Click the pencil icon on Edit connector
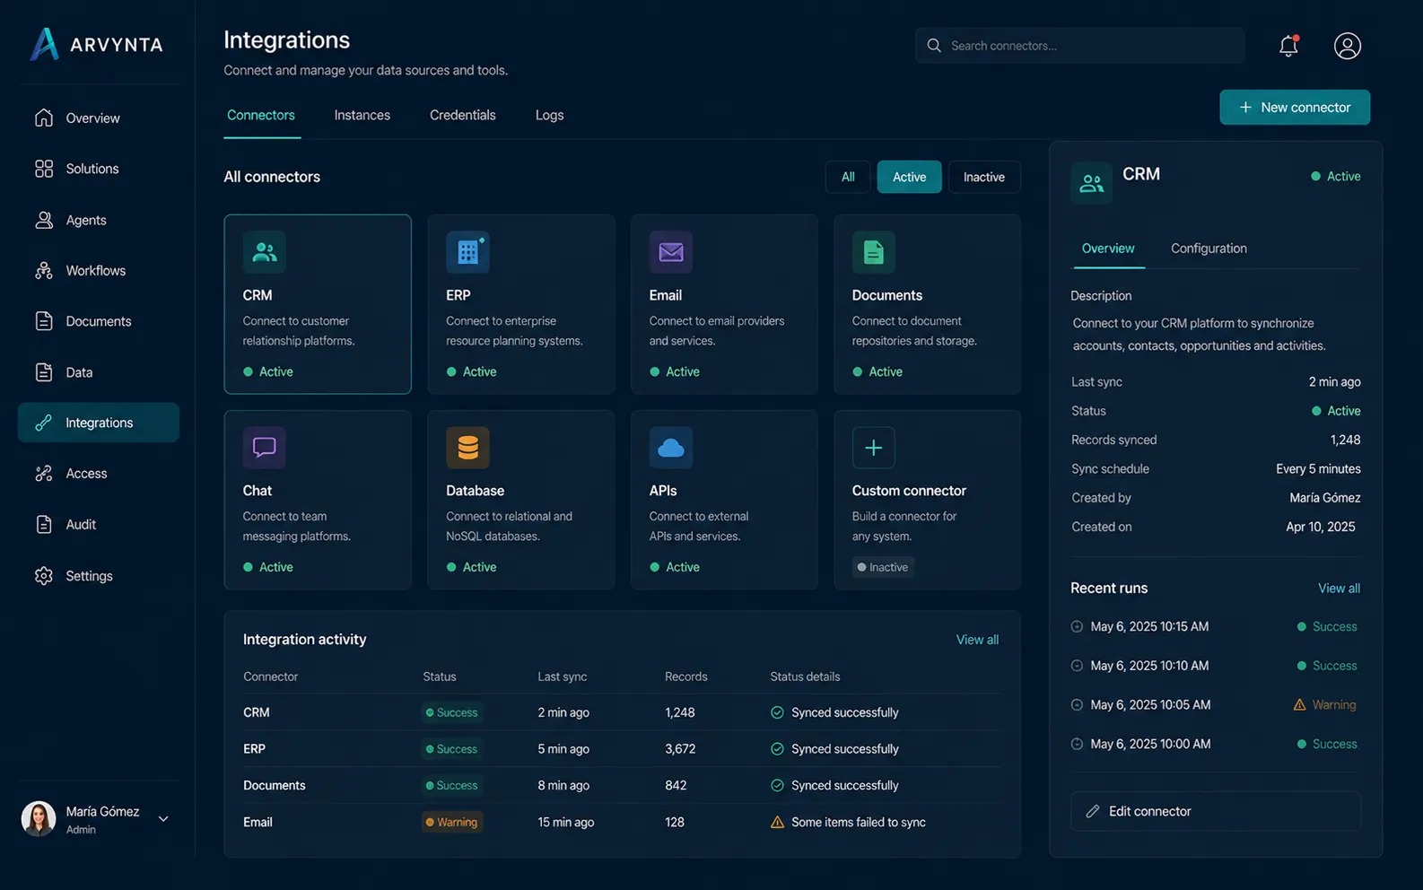Image resolution: width=1423 pixels, height=890 pixels. click(x=1092, y=811)
